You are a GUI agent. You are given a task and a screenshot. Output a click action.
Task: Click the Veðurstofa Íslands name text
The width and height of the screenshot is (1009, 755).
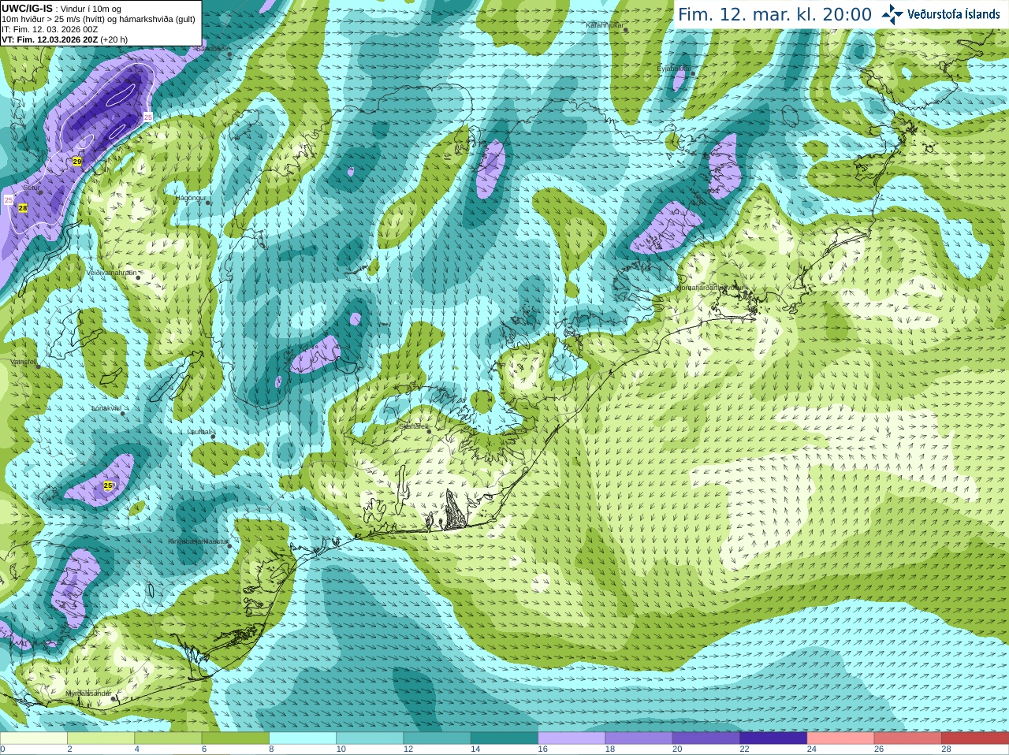(x=954, y=14)
